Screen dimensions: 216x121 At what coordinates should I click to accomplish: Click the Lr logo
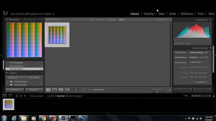tap(5, 13)
